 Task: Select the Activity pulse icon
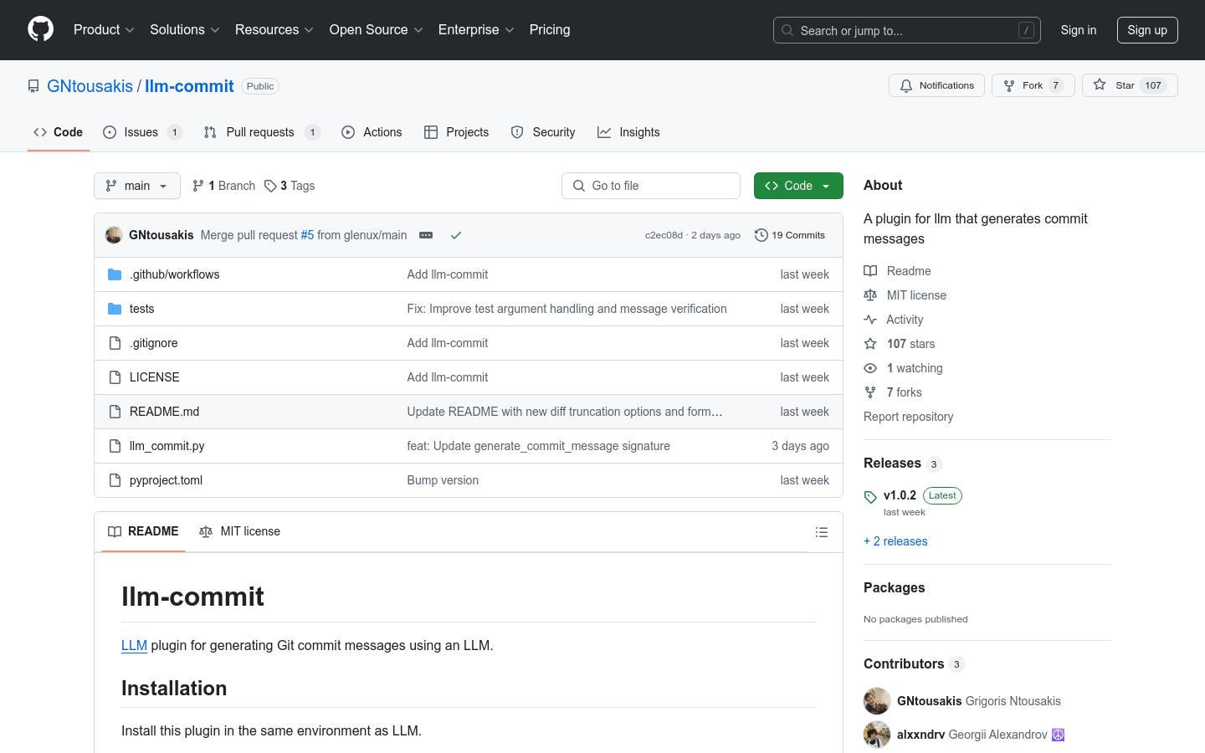coord(870,319)
